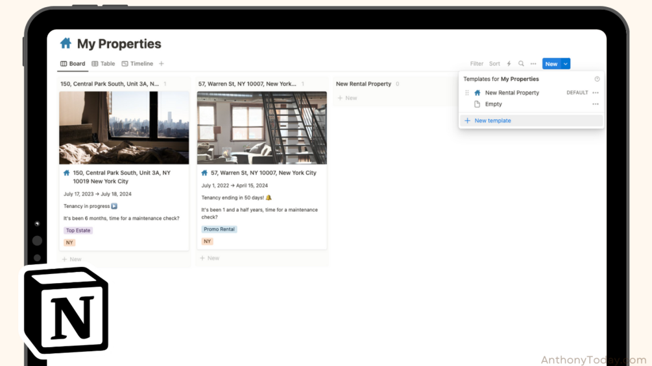Switch to the Timeline view tab

(x=138, y=63)
